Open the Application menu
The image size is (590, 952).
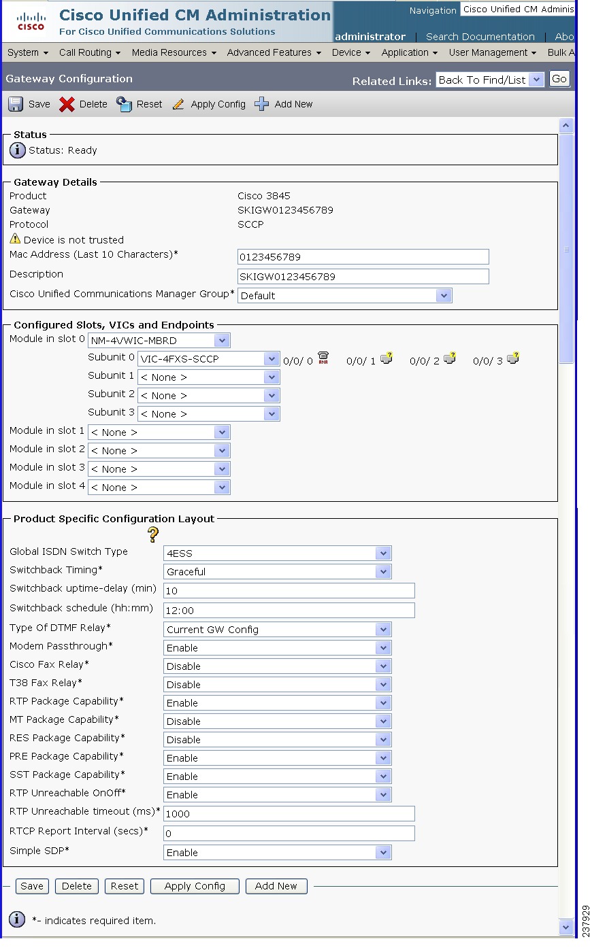[x=410, y=52]
